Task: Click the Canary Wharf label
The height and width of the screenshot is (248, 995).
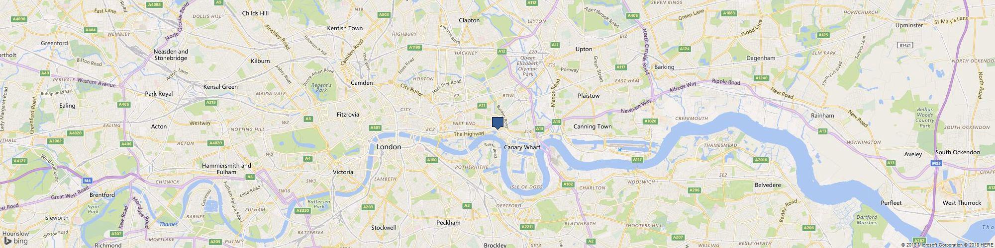Action: [519, 147]
